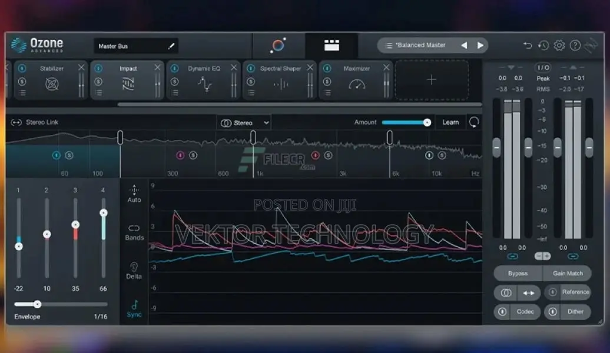The image size is (610, 353).
Task: Solo band 2 in spectrum
Action: 193,155
